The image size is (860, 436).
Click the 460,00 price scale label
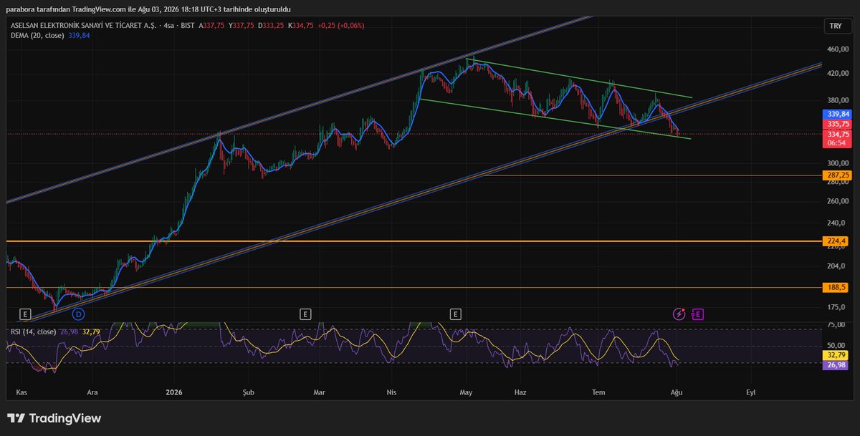pyautogui.click(x=838, y=49)
